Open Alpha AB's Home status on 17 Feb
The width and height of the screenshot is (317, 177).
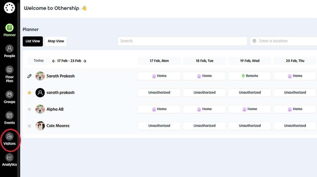[x=159, y=109]
